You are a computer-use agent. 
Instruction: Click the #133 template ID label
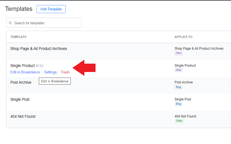point(39,66)
